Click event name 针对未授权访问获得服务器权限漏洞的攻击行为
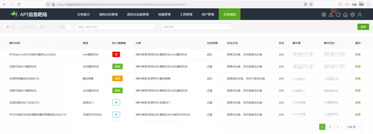The image size is (373, 134). click(38, 115)
